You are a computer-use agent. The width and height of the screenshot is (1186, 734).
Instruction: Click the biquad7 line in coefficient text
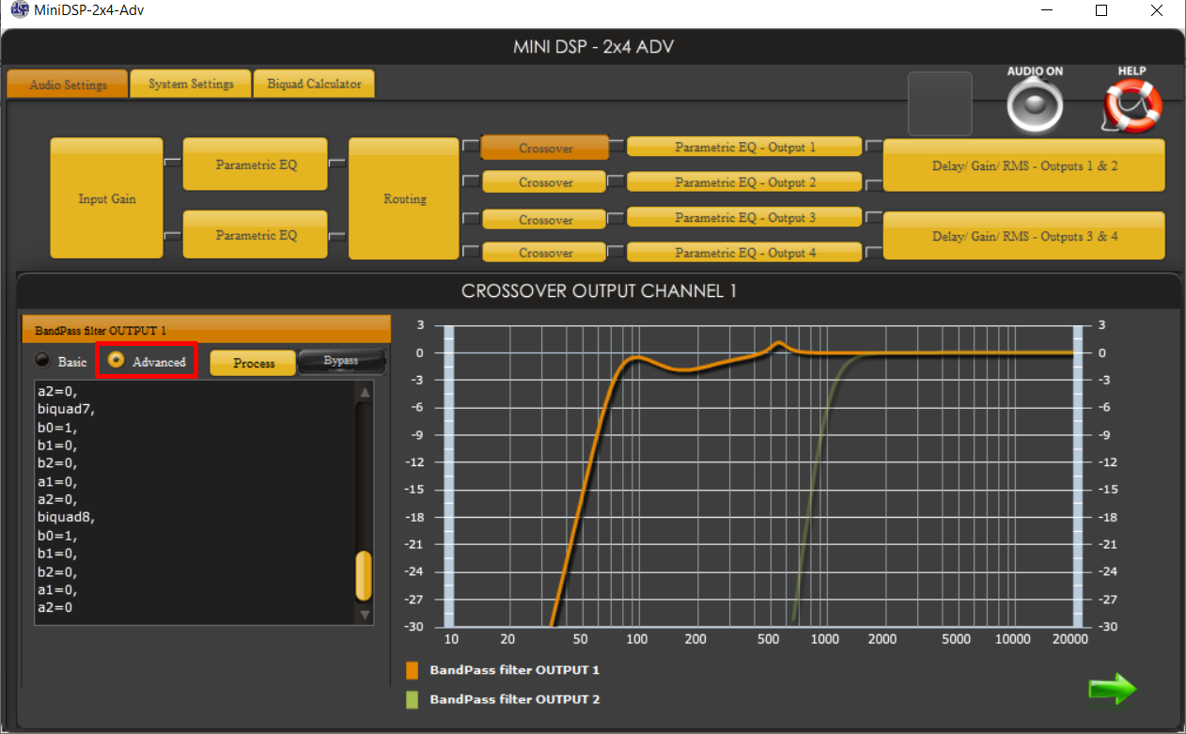coord(67,409)
